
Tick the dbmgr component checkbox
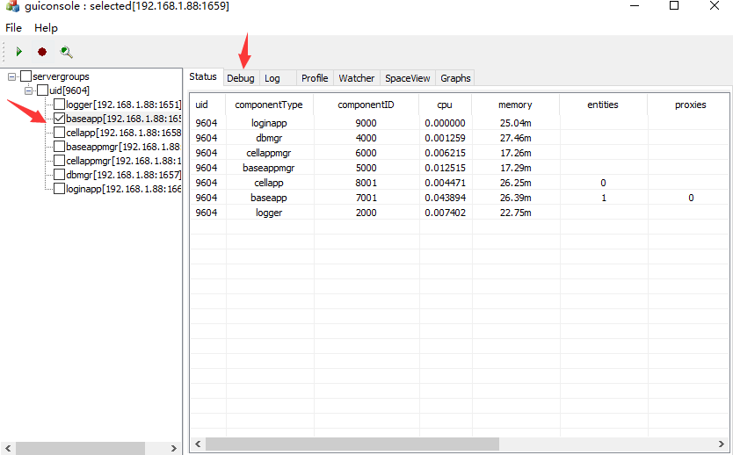tap(59, 175)
